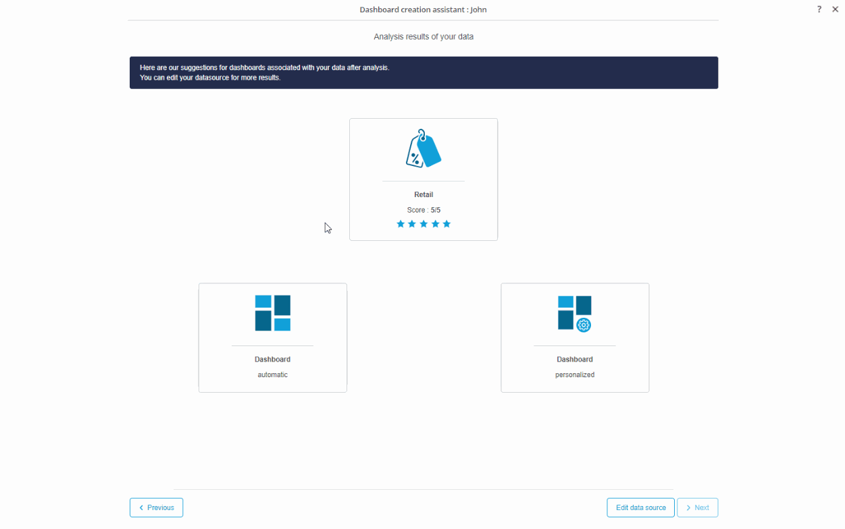Click the middle star in Retail rating

pos(424,224)
